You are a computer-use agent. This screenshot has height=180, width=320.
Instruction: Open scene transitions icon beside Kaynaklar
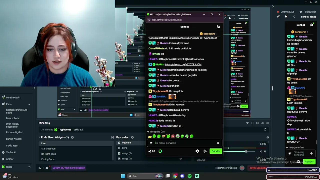pyautogui.click(x=112, y=137)
